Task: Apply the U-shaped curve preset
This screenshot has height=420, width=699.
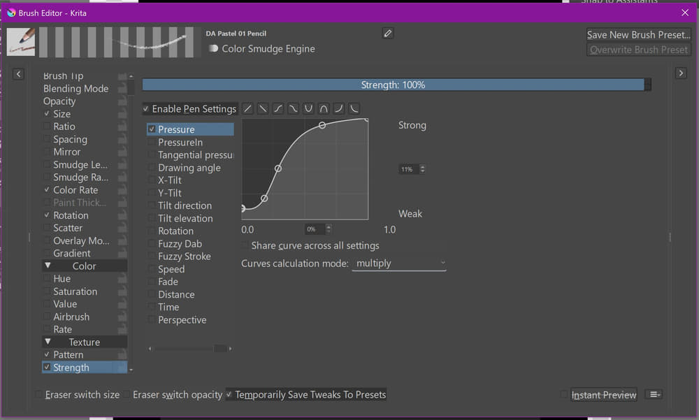Action: [308, 109]
